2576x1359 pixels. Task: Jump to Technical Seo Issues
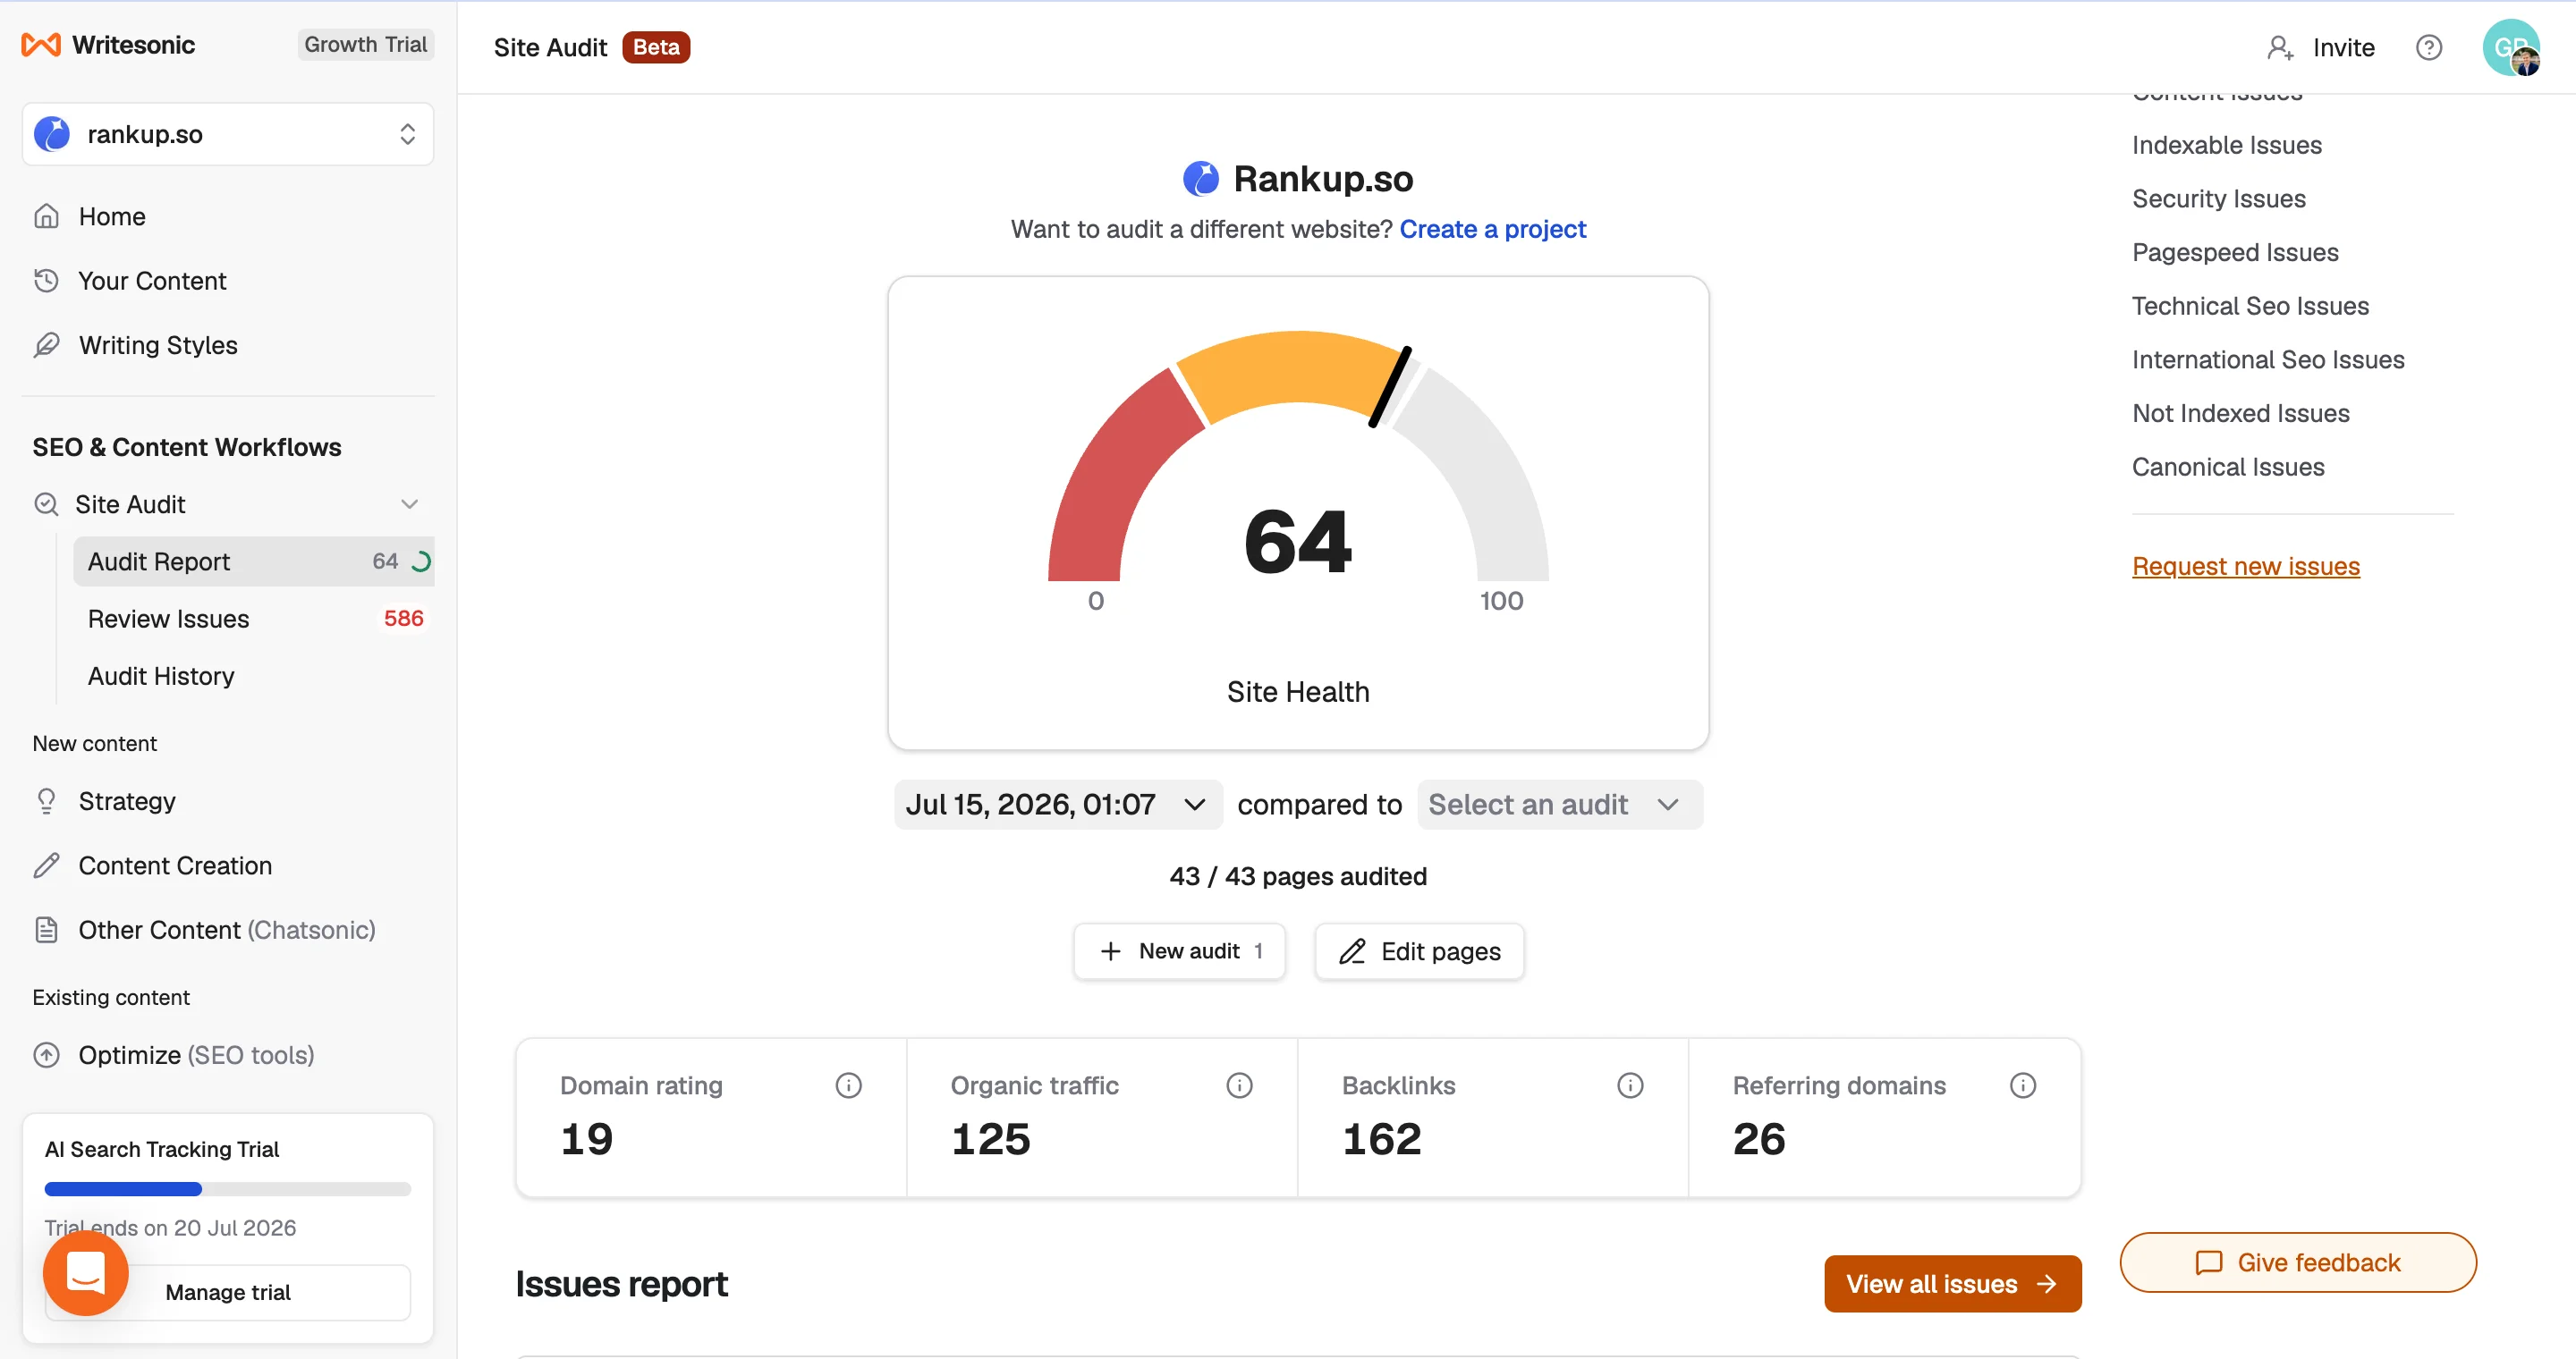[2250, 306]
